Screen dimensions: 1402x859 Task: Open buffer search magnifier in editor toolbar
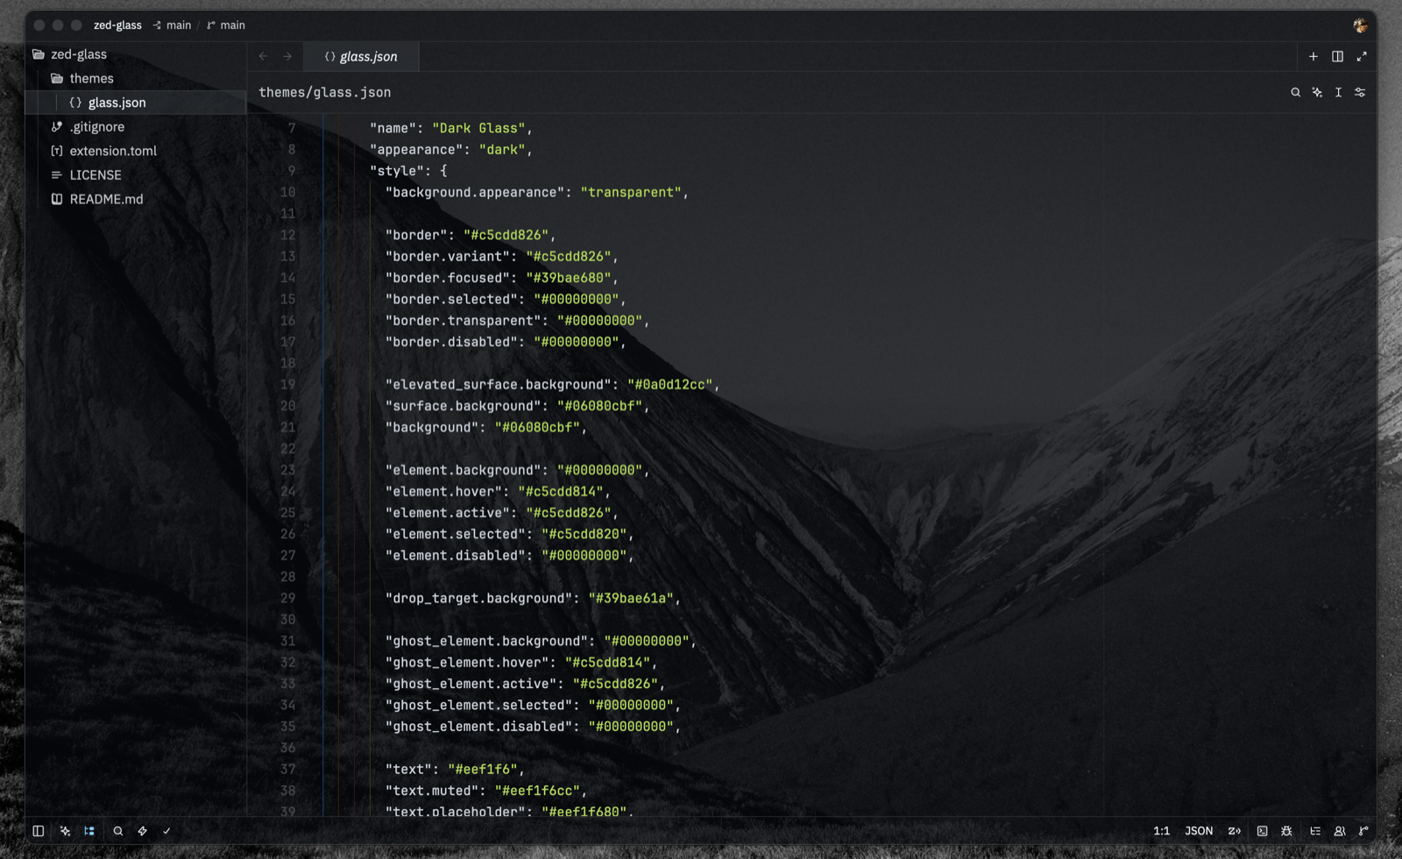[x=1295, y=92]
